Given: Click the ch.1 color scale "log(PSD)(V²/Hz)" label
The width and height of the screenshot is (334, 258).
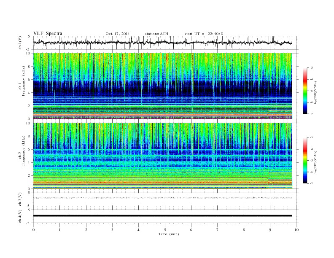Looking at the screenshot, I should (316, 93).
